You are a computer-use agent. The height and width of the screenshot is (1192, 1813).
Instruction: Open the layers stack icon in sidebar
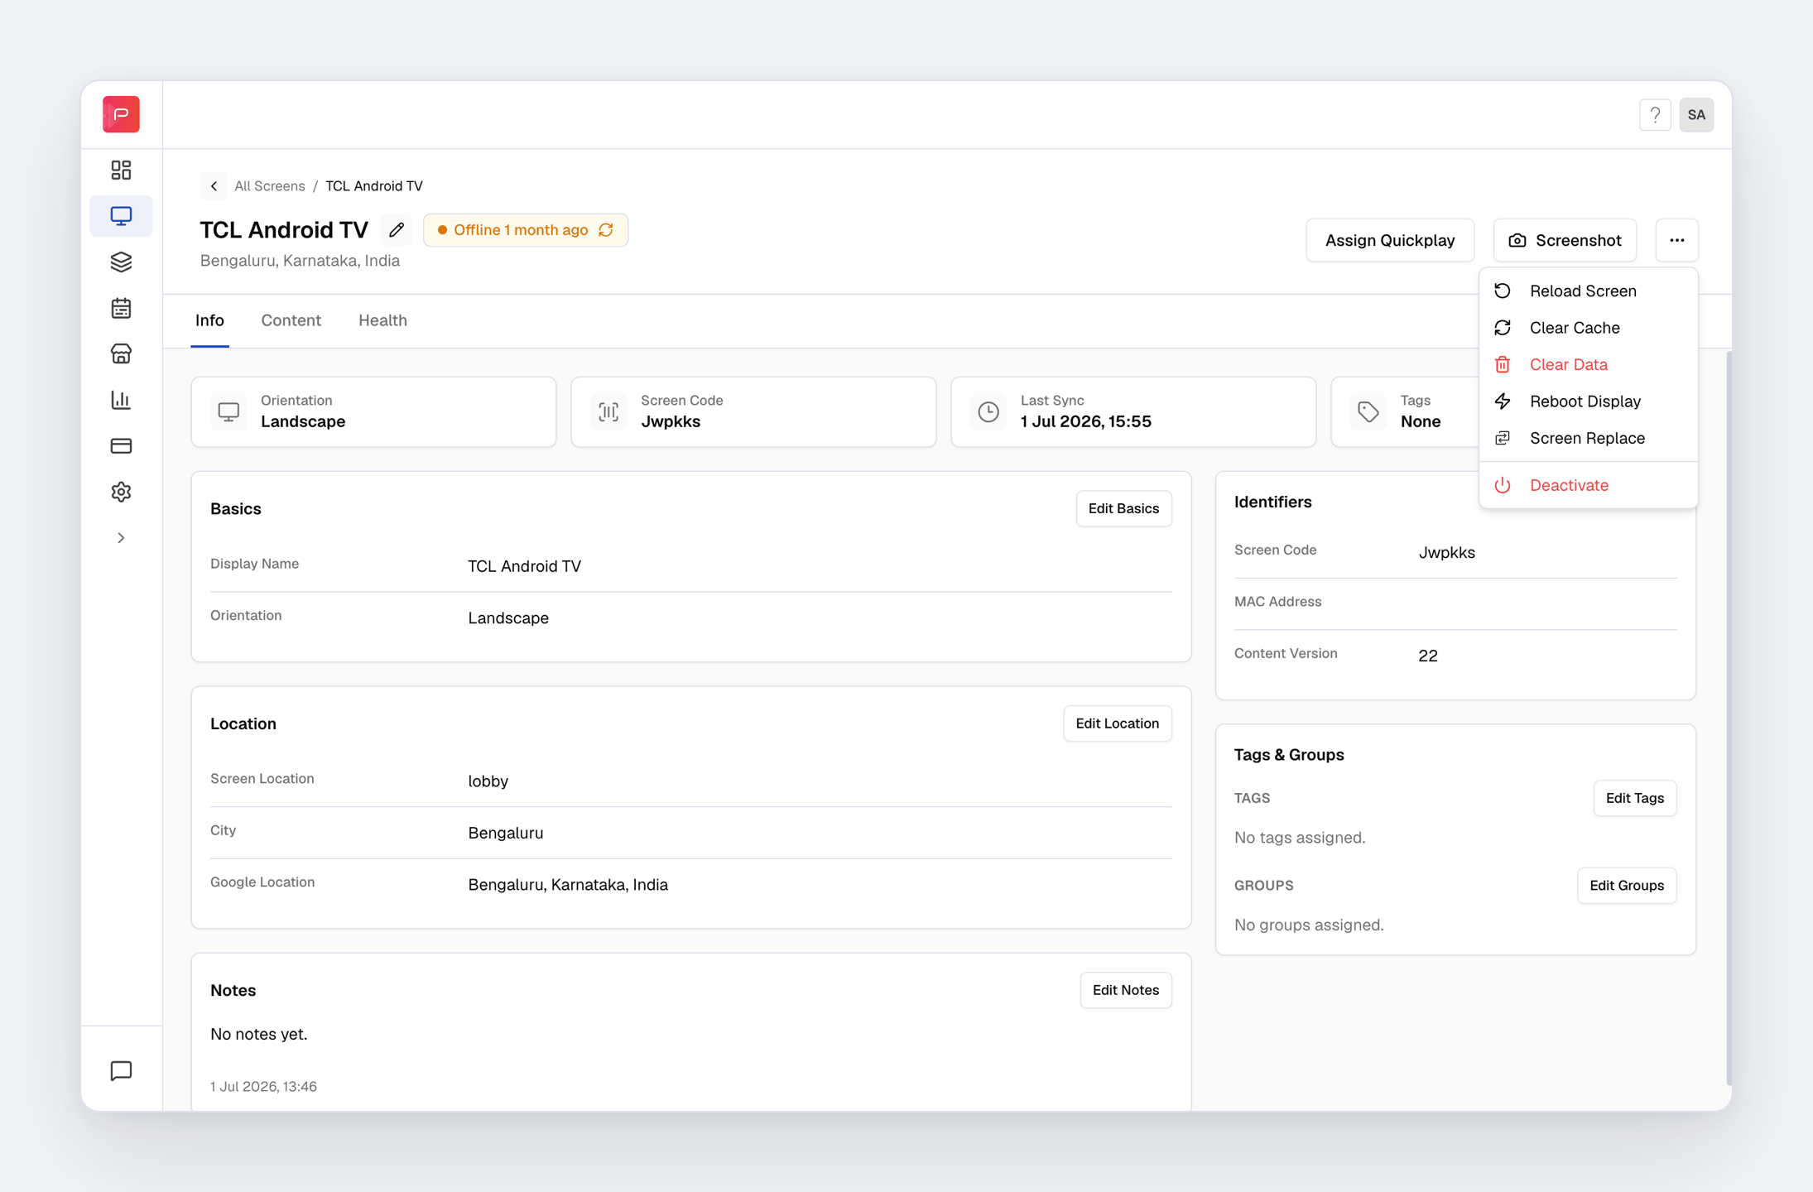tap(121, 262)
